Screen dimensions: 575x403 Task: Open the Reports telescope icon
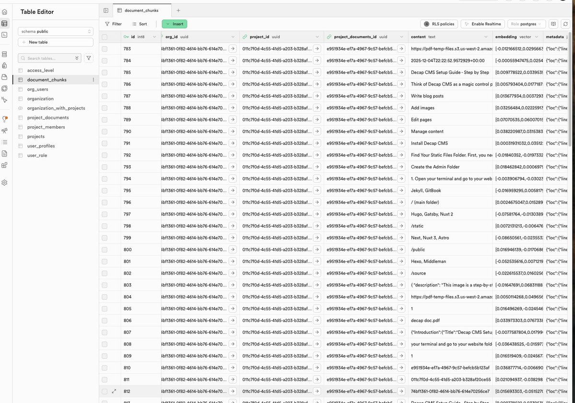point(4,130)
